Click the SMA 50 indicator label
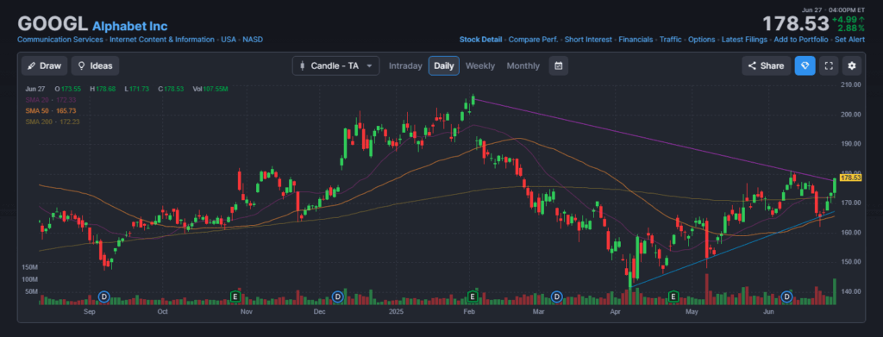The width and height of the screenshot is (883, 337). [x=51, y=111]
